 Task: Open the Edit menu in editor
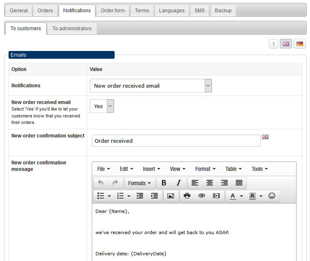pyautogui.click(x=126, y=169)
